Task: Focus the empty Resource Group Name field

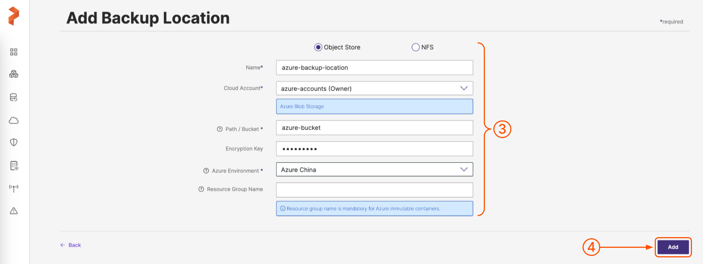Action: click(374, 190)
